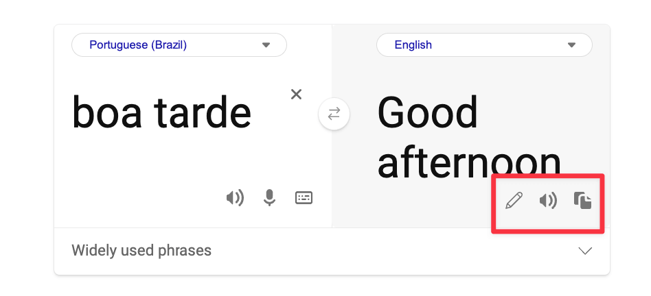Click the target dropdown arrow triangle
This screenshot has height=296, width=651.
571,45
